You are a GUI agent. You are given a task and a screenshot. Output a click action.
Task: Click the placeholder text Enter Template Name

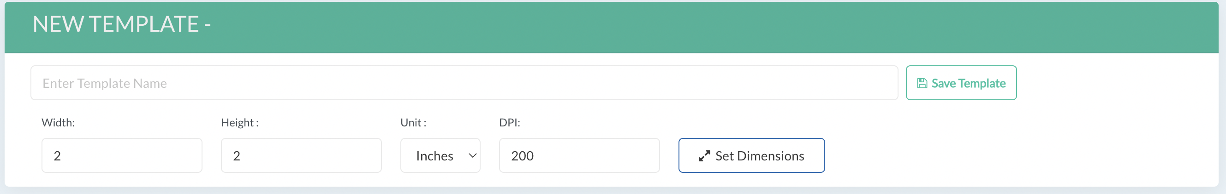(x=105, y=84)
